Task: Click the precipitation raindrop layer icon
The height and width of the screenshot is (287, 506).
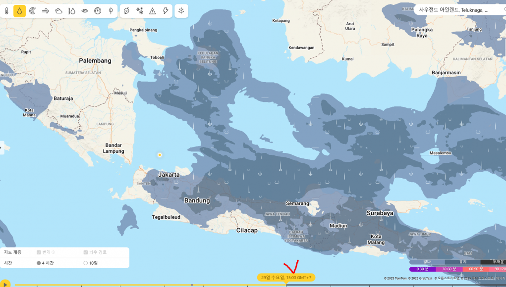Action: coord(19,11)
